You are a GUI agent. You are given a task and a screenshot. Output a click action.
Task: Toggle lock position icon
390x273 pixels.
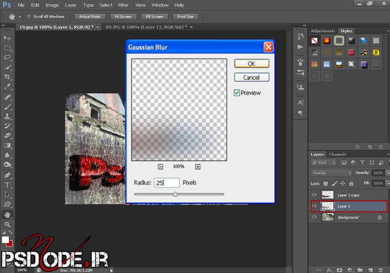coord(343,184)
